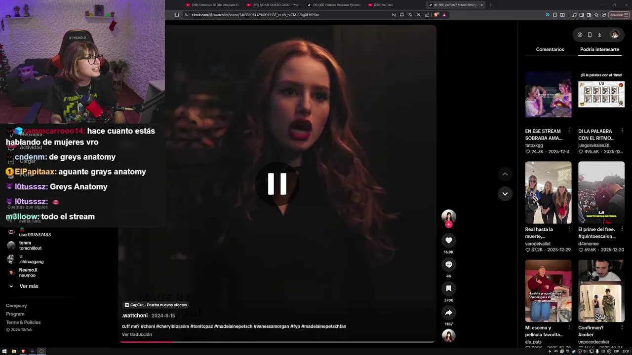Open the Company footer link
The height and width of the screenshot is (355, 632).
click(16, 306)
